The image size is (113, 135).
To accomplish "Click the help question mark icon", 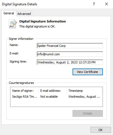I will (94, 4).
